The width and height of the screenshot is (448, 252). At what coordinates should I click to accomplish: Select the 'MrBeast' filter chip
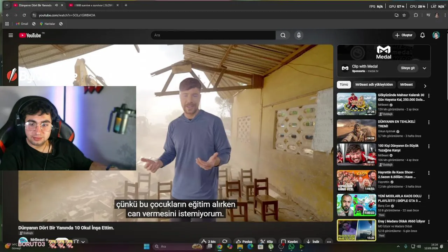coord(406,84)
